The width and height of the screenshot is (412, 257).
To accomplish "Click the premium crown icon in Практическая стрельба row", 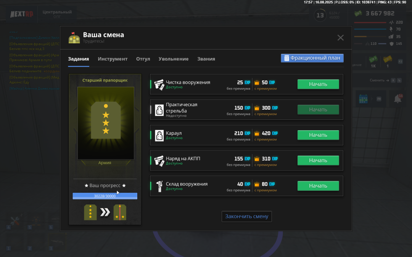I will pyautogui.click(x=257, y=108).
